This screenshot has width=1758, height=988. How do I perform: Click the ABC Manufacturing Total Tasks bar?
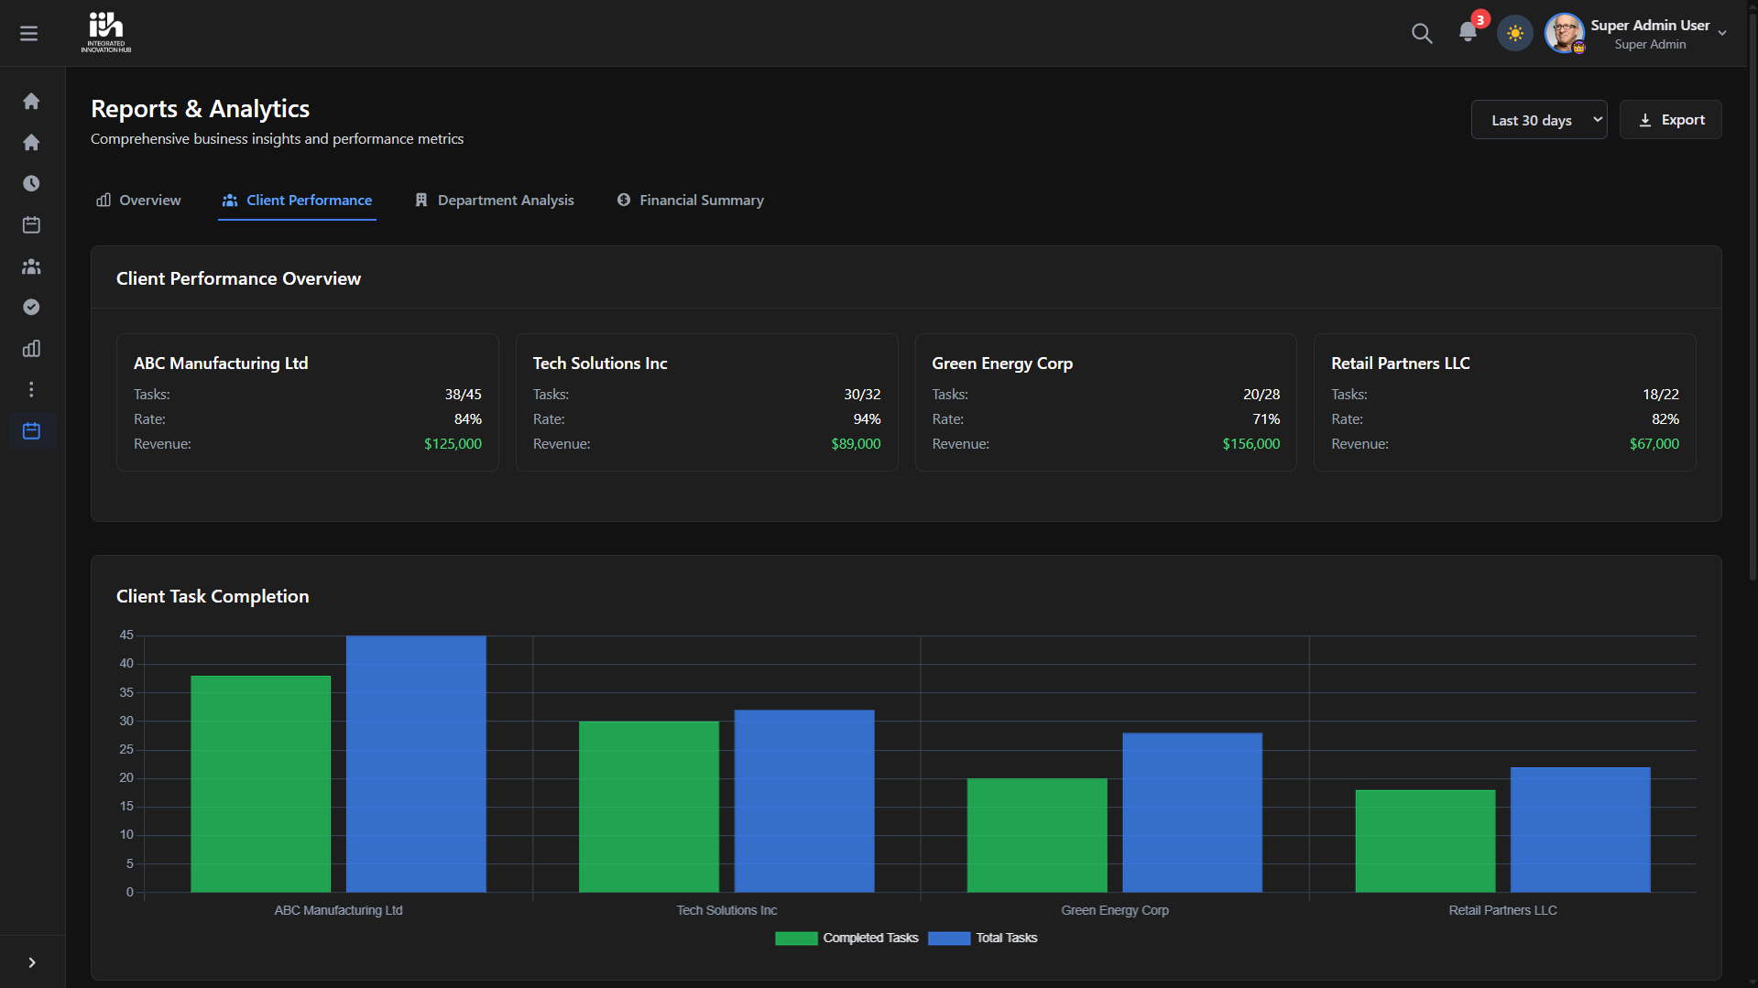pos(416,764)
